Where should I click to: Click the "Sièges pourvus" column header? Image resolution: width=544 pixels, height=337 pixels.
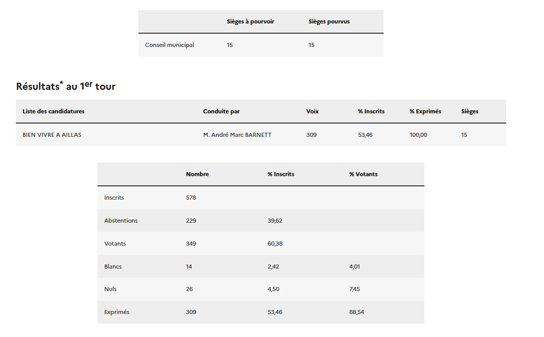point(329,22)
